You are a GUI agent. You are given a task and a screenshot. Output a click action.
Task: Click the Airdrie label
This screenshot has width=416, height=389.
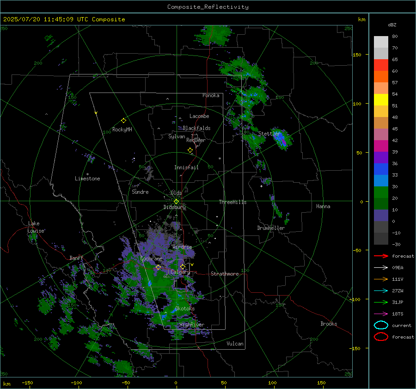[182, 247]
